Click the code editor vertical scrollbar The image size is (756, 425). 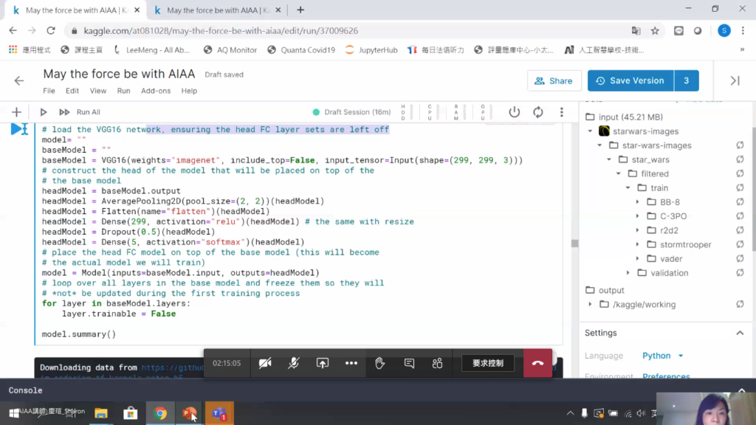click(574, 243)
